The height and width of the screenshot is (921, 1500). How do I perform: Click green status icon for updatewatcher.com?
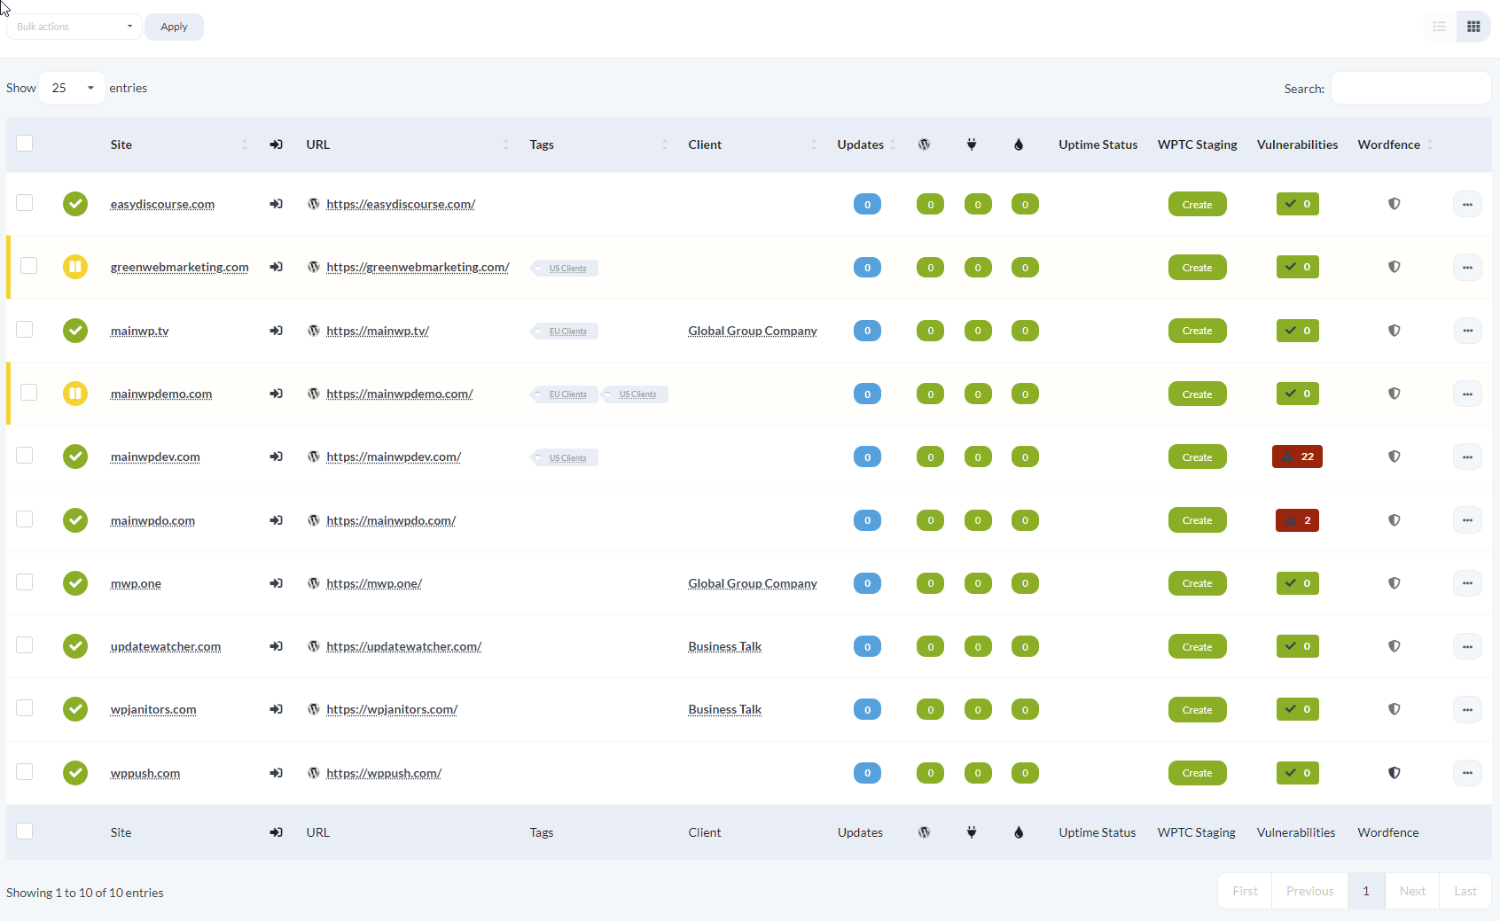(x=75, y=646)
